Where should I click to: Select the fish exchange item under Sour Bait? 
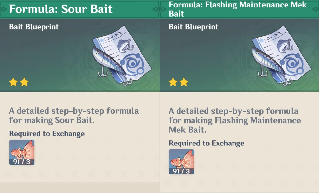[x=22, y=152]
